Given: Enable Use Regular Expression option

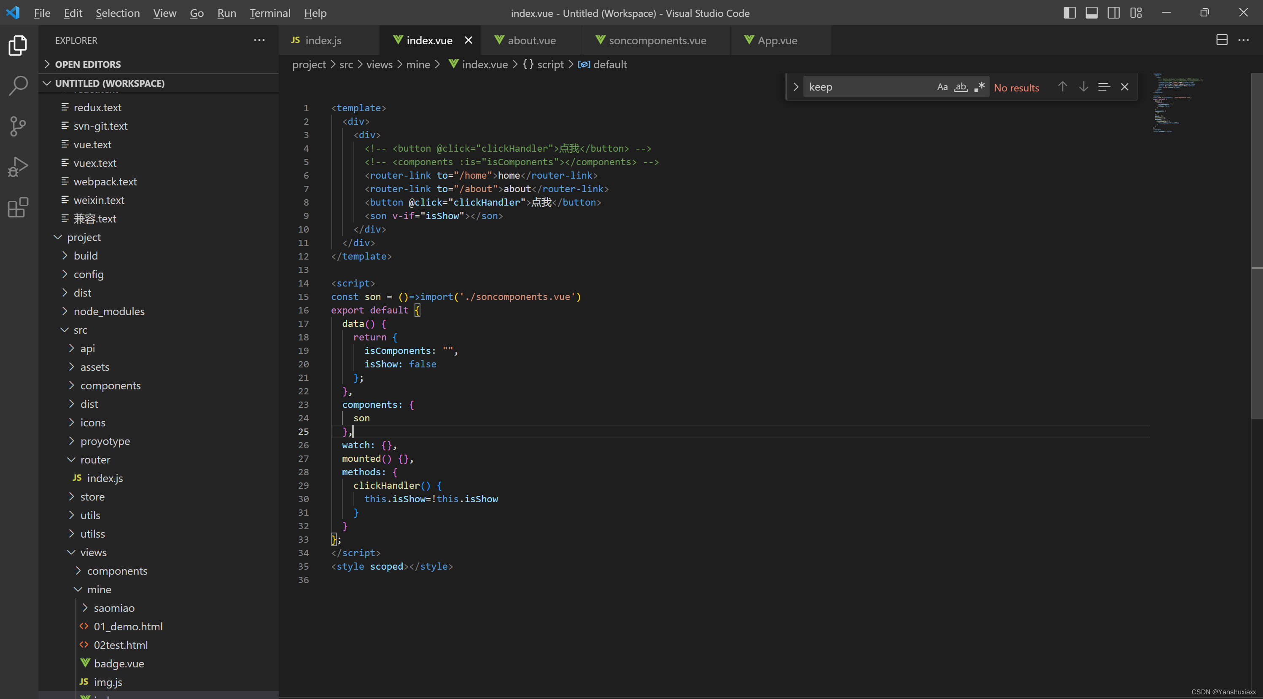Looking at the screenshot, I should point(979,87).
